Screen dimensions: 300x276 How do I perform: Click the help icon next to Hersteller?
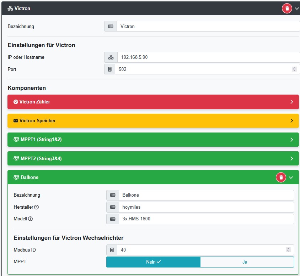[36, 207]
